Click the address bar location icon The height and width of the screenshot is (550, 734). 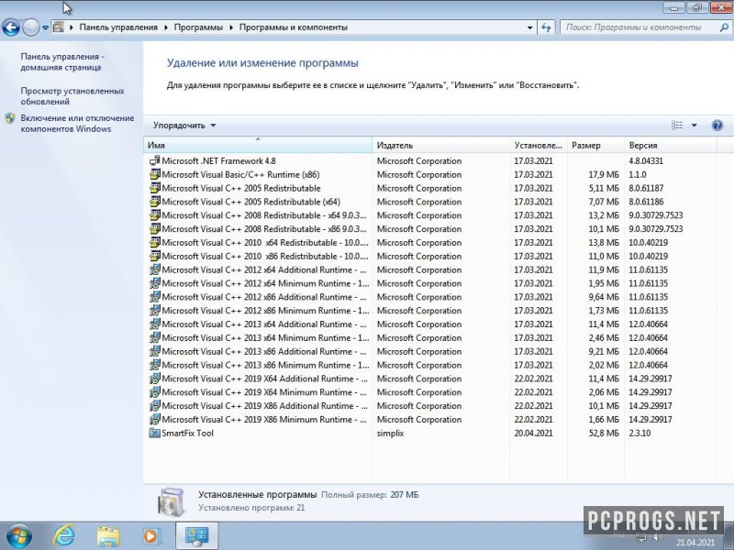point(58,27)
